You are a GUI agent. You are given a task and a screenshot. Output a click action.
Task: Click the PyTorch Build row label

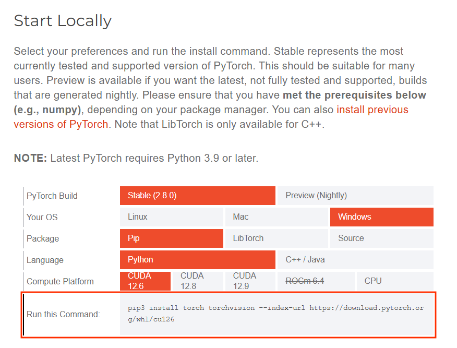click(52, 196)
